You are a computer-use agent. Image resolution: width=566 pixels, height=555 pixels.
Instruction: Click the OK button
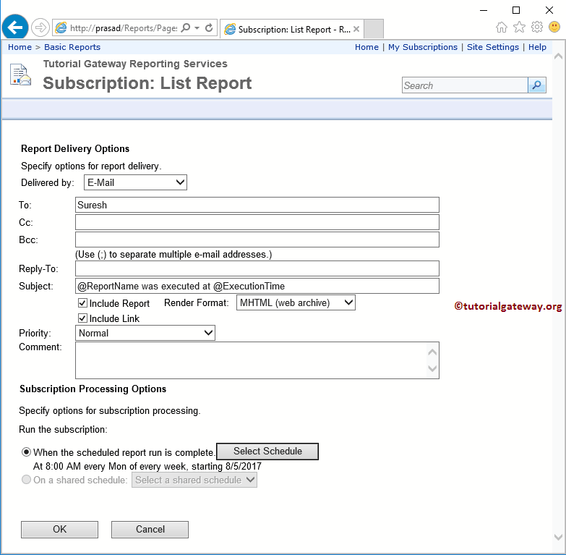click(x=59, y=530)
